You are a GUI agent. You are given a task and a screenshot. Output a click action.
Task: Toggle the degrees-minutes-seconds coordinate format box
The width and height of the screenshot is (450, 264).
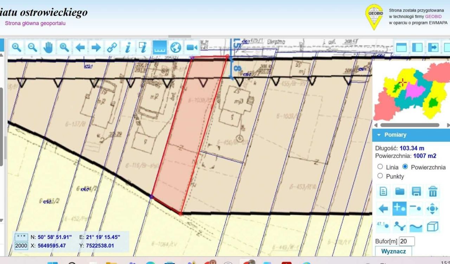point(21,237)
